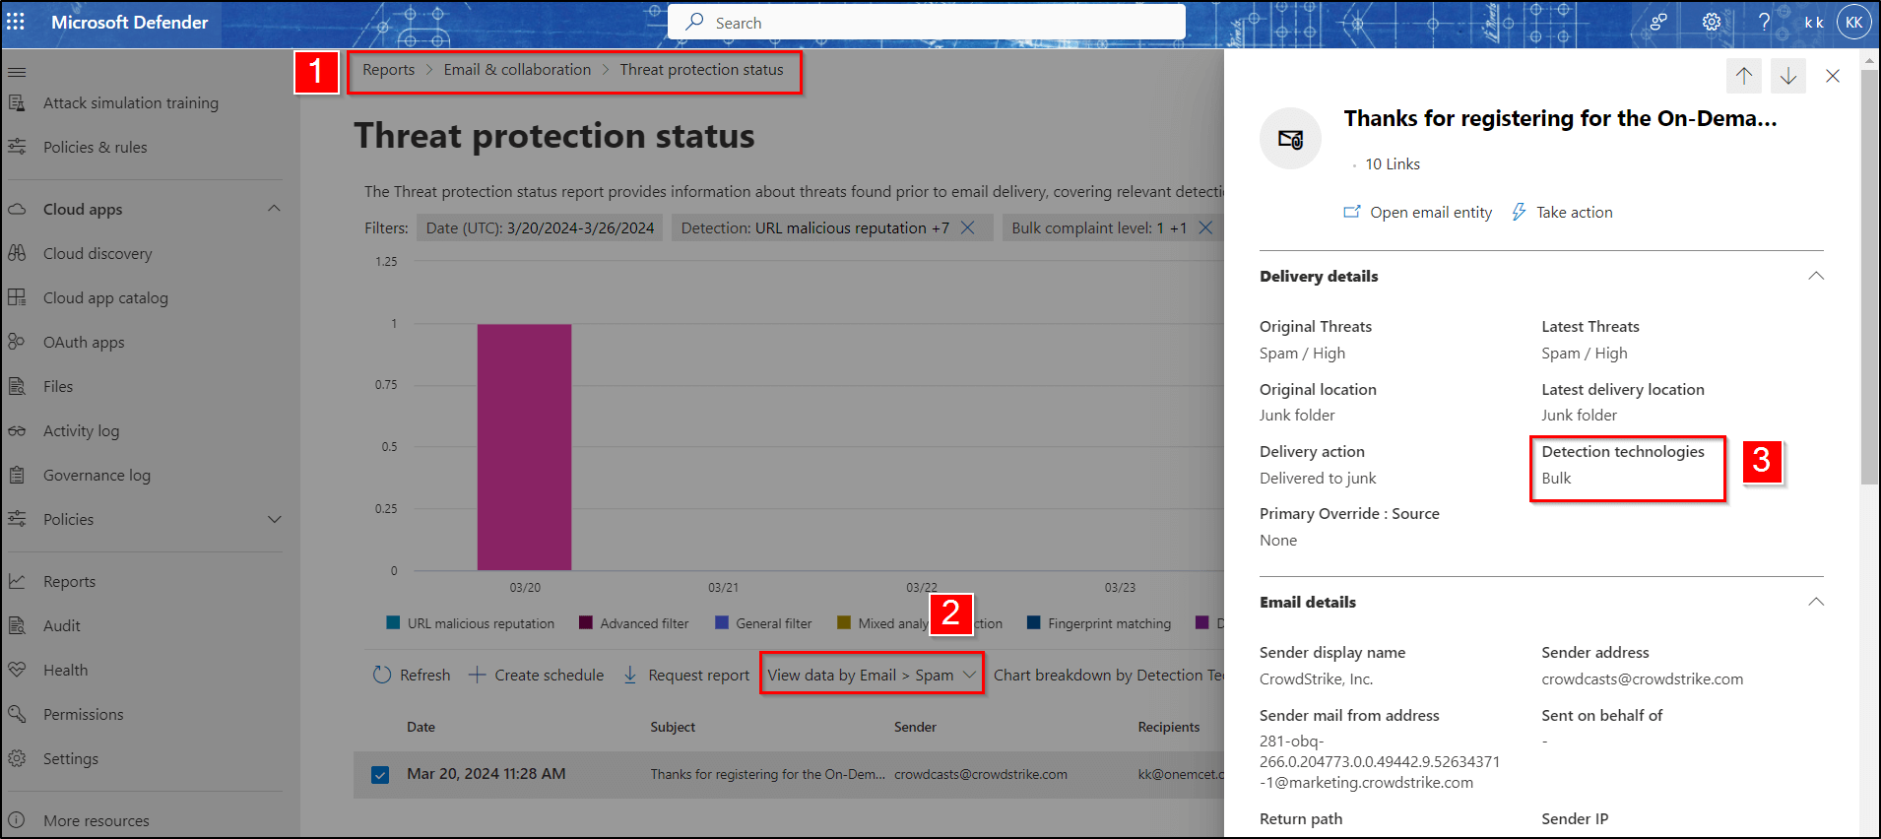This screenshot has height=839, width=1881.
Task: Click the Settings gear icon in sidebar
Action: pyautogui.click(x=17, y=758)
